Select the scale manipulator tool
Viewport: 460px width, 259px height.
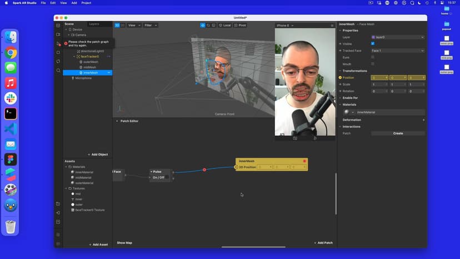[213, 25]
